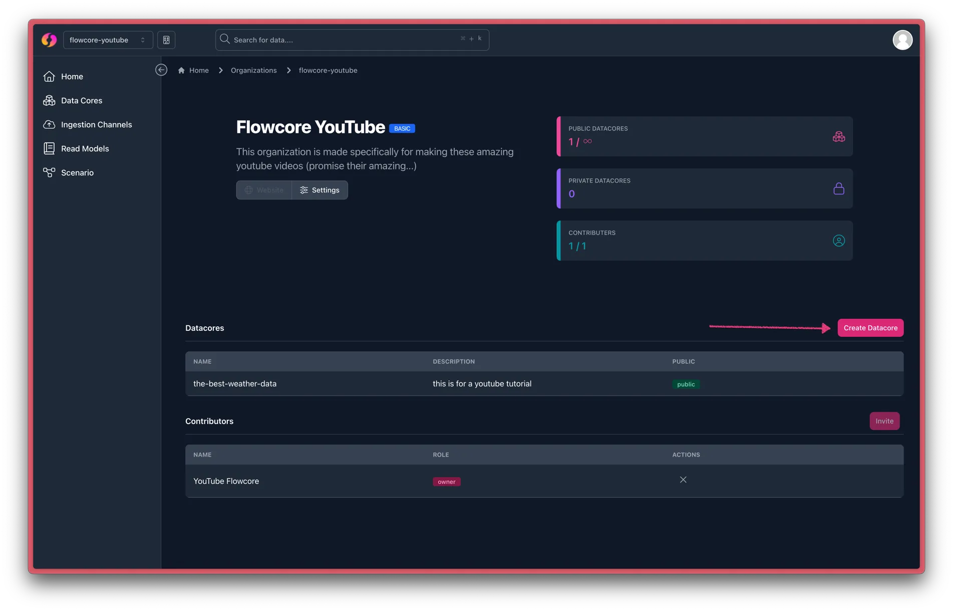Click the ACTIONS column header
The width and height of the screenshot is (953, 611).
point(686,455)
